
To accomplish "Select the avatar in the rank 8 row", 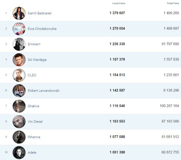I will pos(19,121).
